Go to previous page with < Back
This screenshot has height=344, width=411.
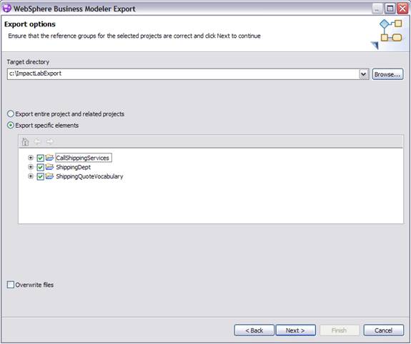coord(254,330)
